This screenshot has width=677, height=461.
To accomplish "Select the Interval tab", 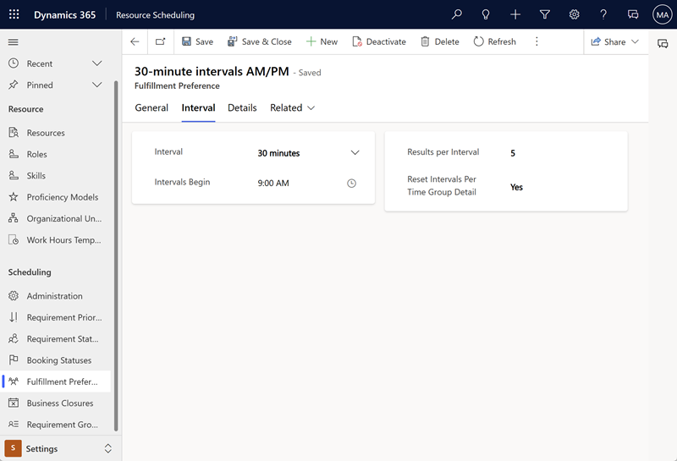I will click(198, 108).
